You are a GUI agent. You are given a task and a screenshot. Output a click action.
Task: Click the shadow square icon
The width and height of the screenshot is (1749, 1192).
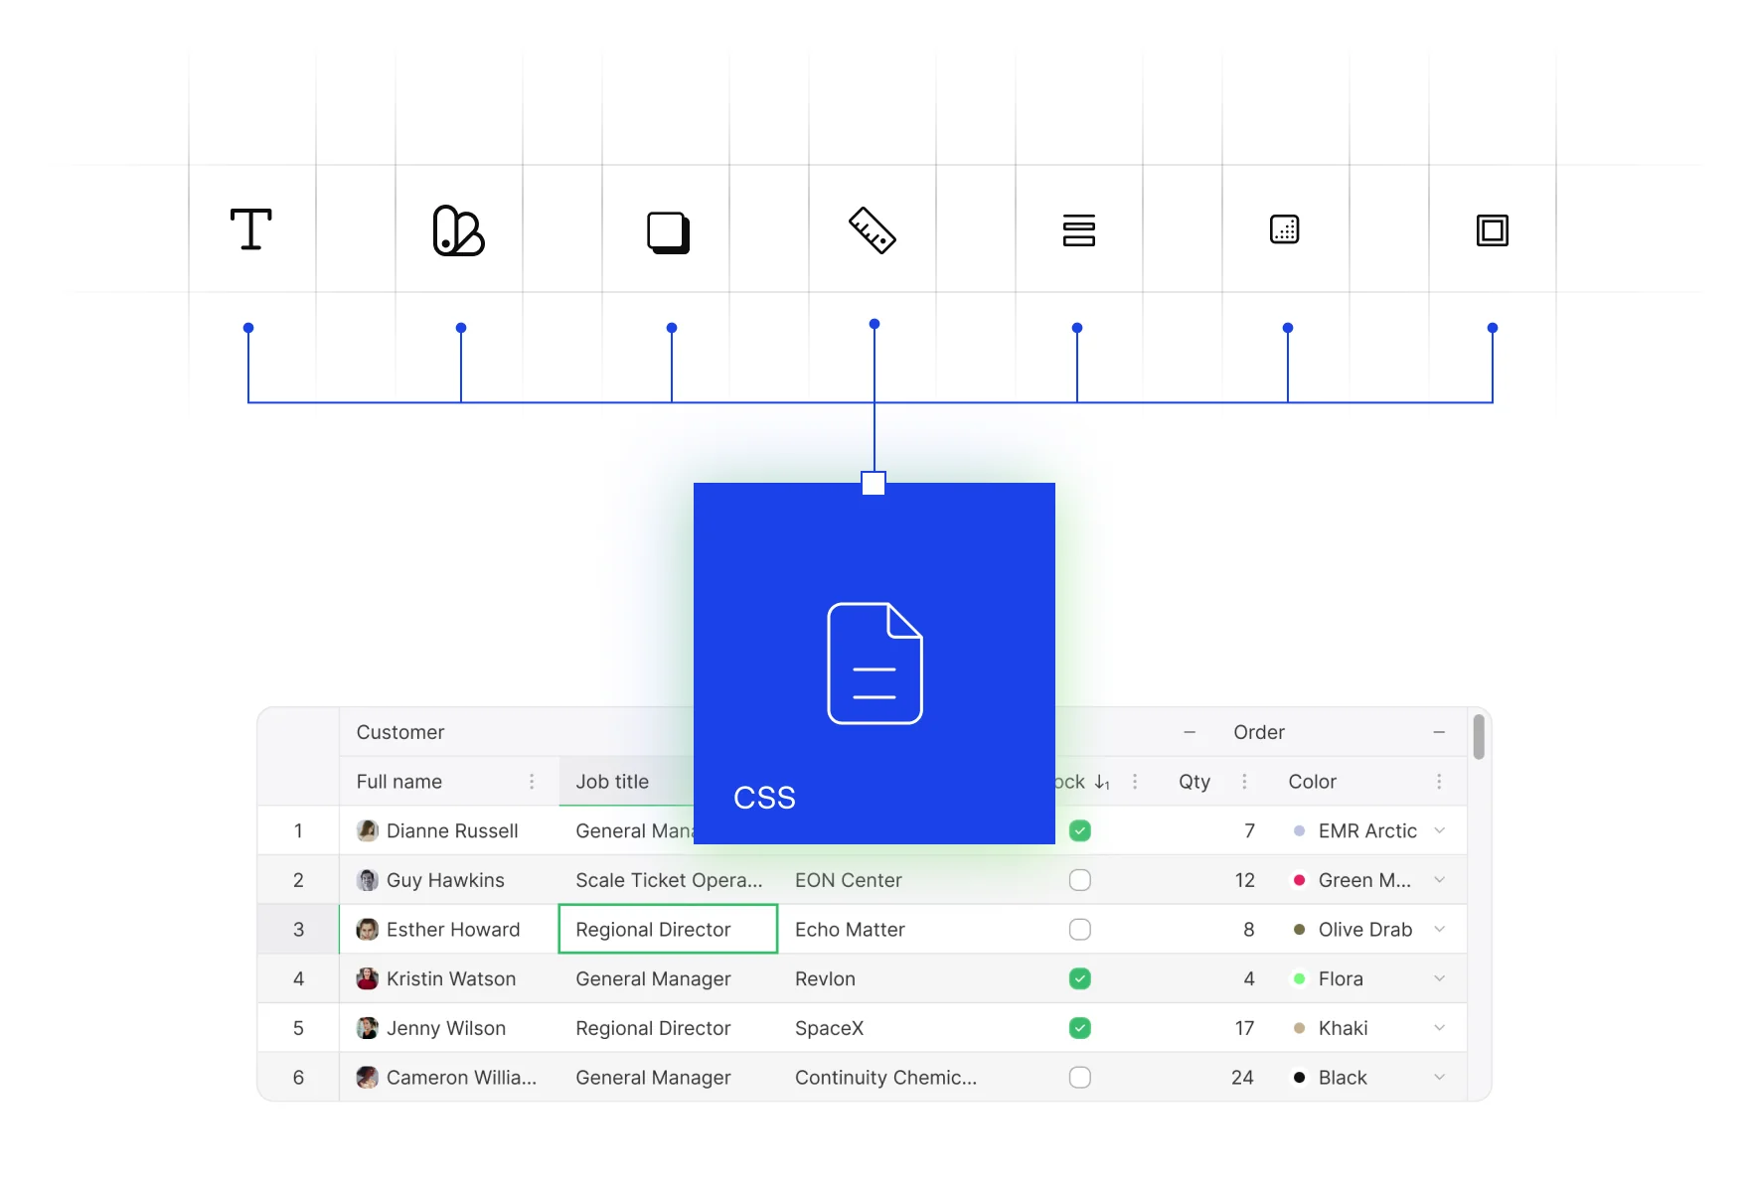(669, 232)
